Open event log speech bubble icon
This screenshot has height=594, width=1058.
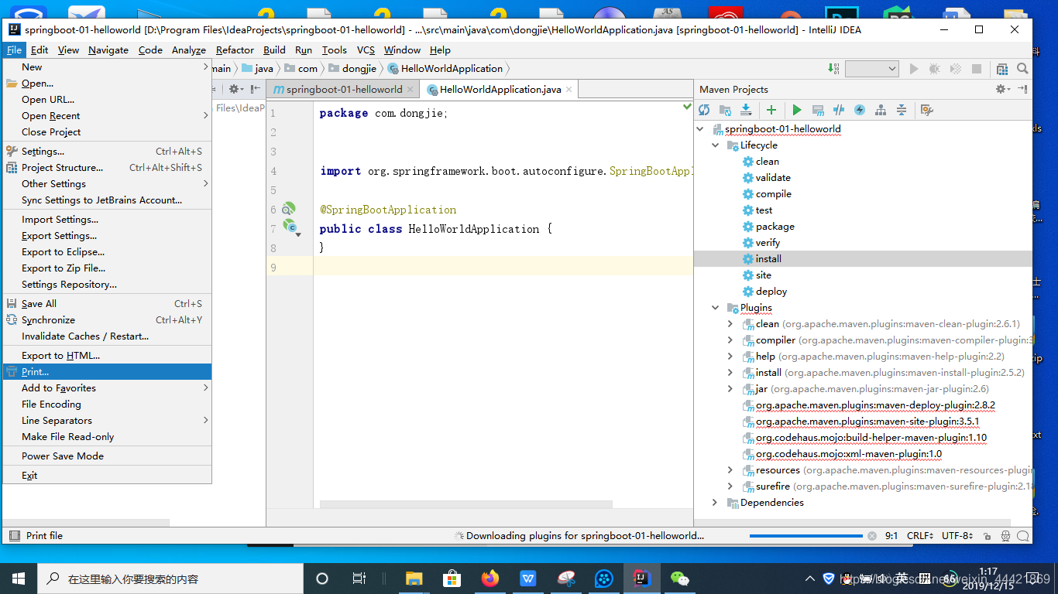(1023, 535)
